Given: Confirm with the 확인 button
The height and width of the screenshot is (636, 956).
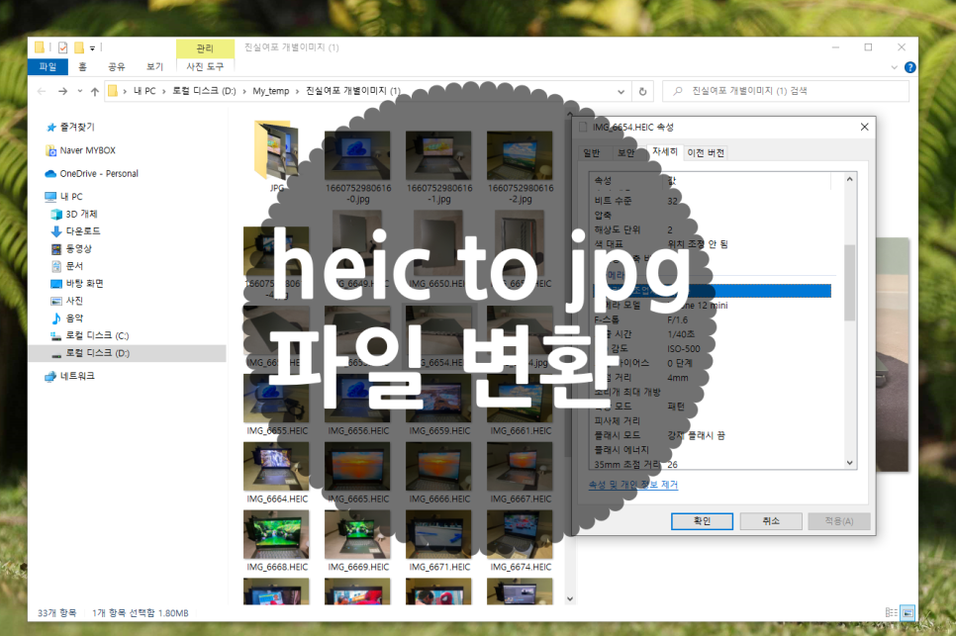Looking at the screenshot, I should [x=703, y=521].
